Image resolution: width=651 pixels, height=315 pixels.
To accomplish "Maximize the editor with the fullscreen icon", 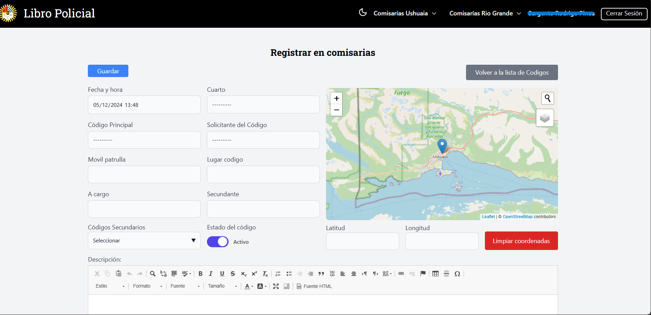I will click(276, 286).
